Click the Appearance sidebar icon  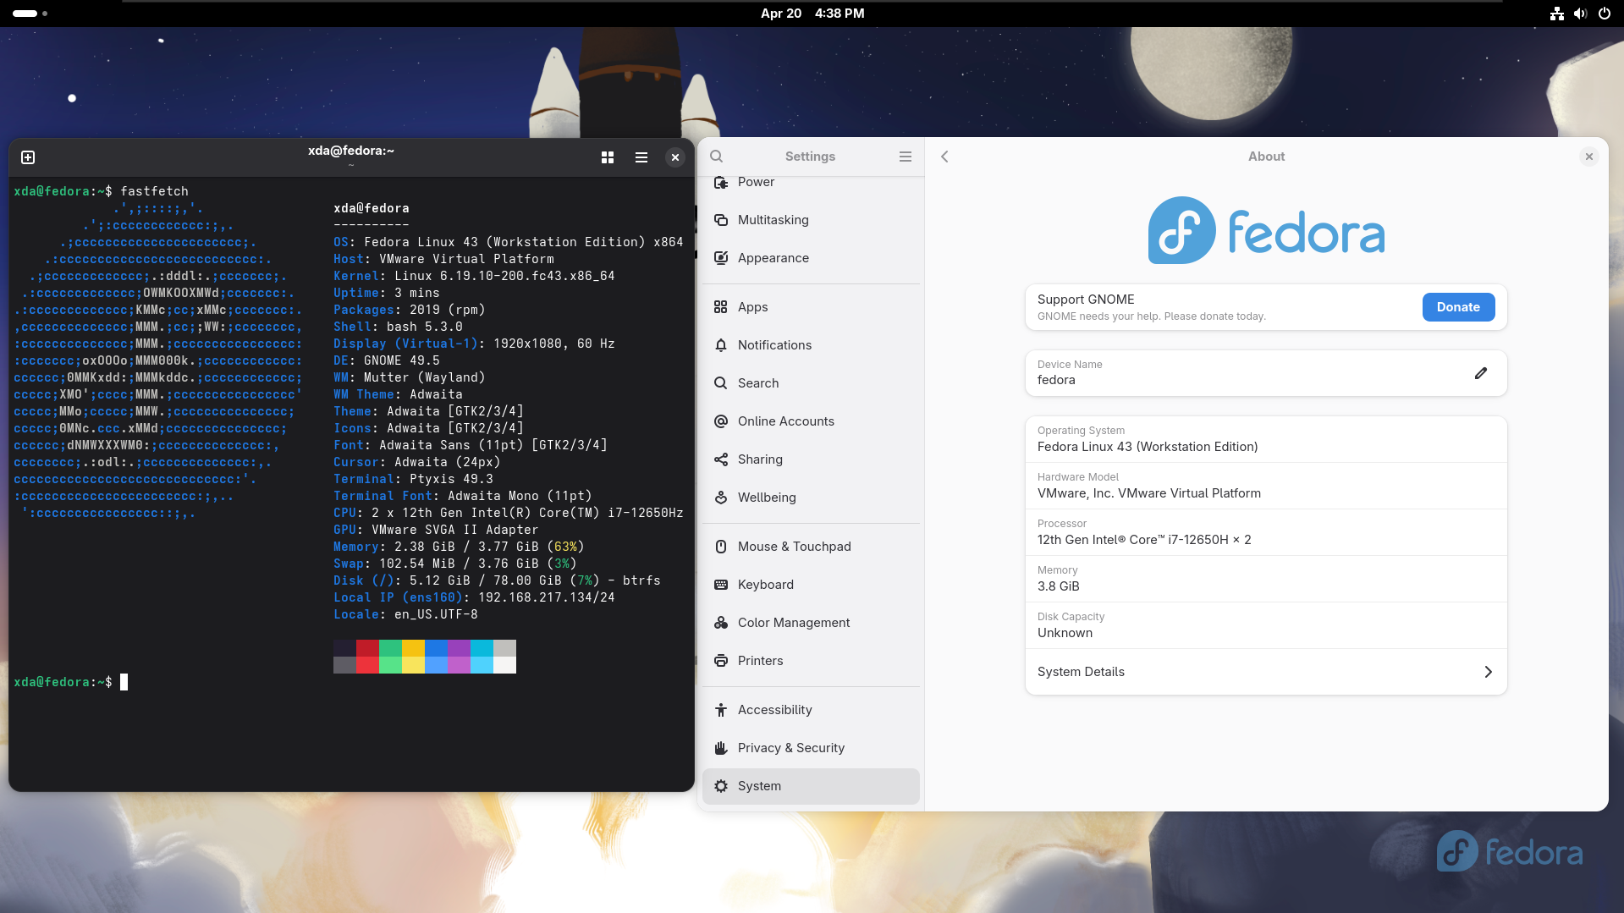[721, 258]
